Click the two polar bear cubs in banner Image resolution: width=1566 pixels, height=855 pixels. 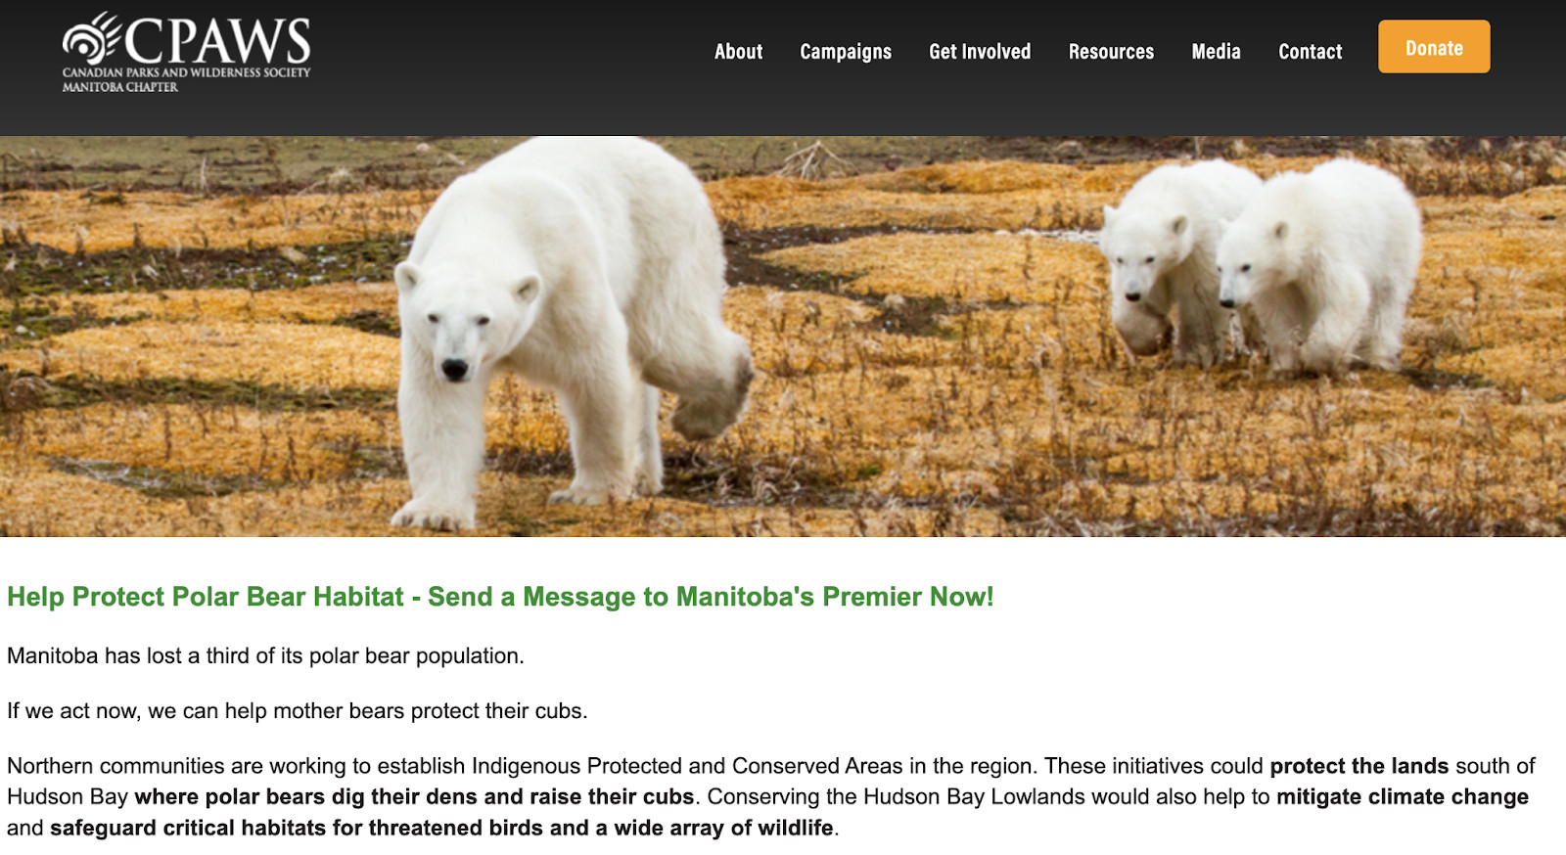[x=1261, y=266]
